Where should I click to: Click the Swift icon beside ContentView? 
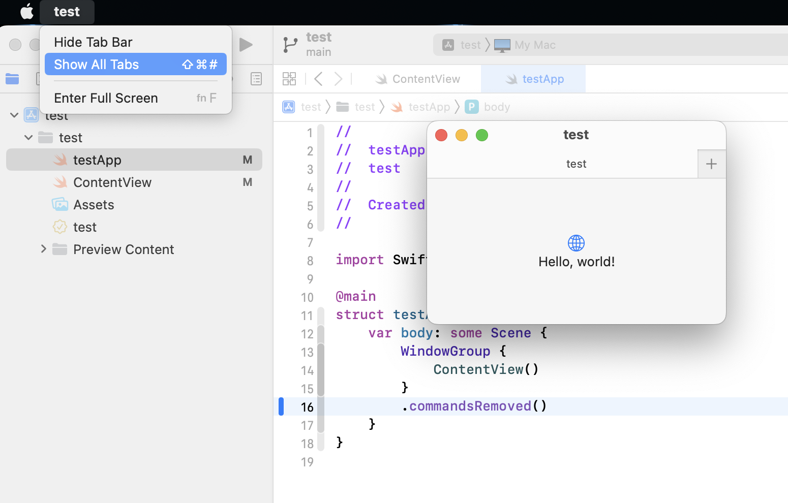point(60,182)
